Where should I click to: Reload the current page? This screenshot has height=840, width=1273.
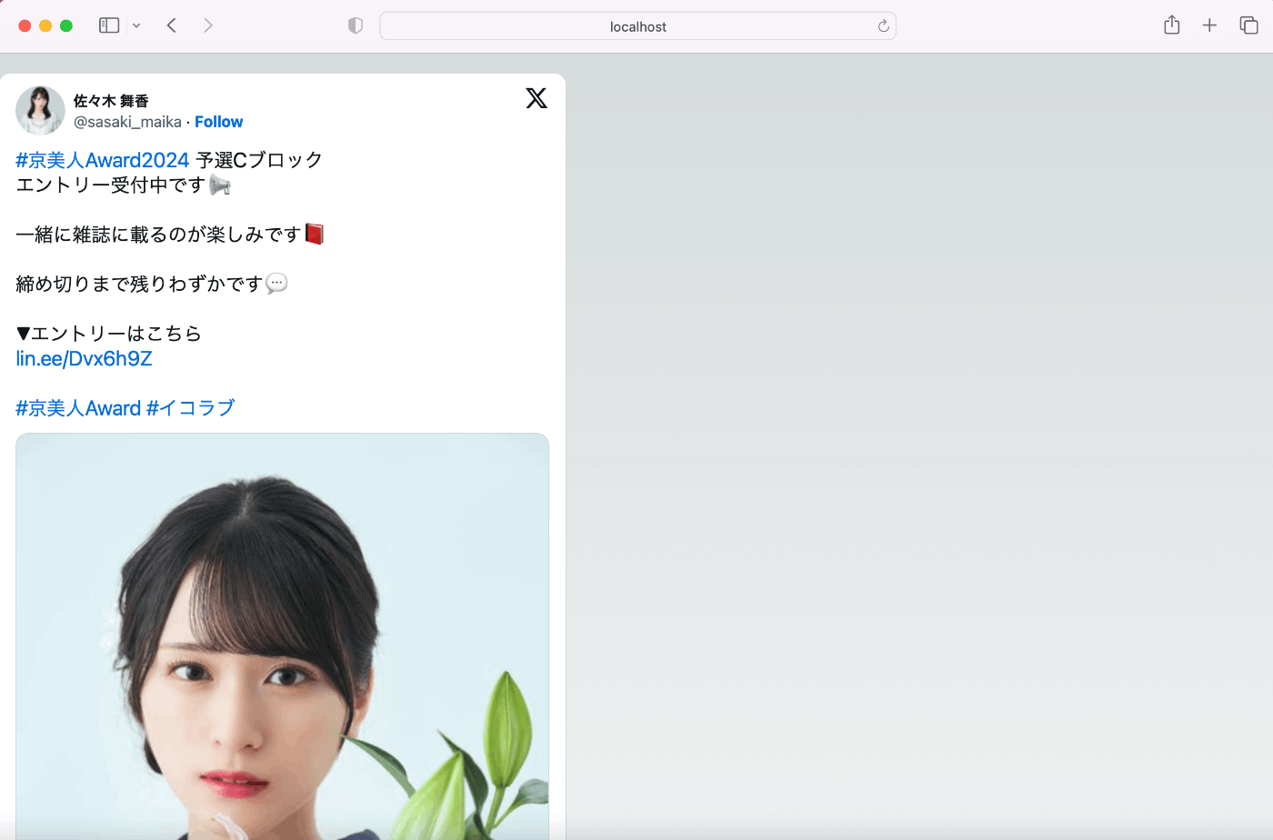coord(883,26)
